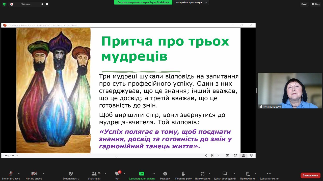Expand the apps options arrow
This screenshot has height=181, width=323.
[x=209, y=173]
